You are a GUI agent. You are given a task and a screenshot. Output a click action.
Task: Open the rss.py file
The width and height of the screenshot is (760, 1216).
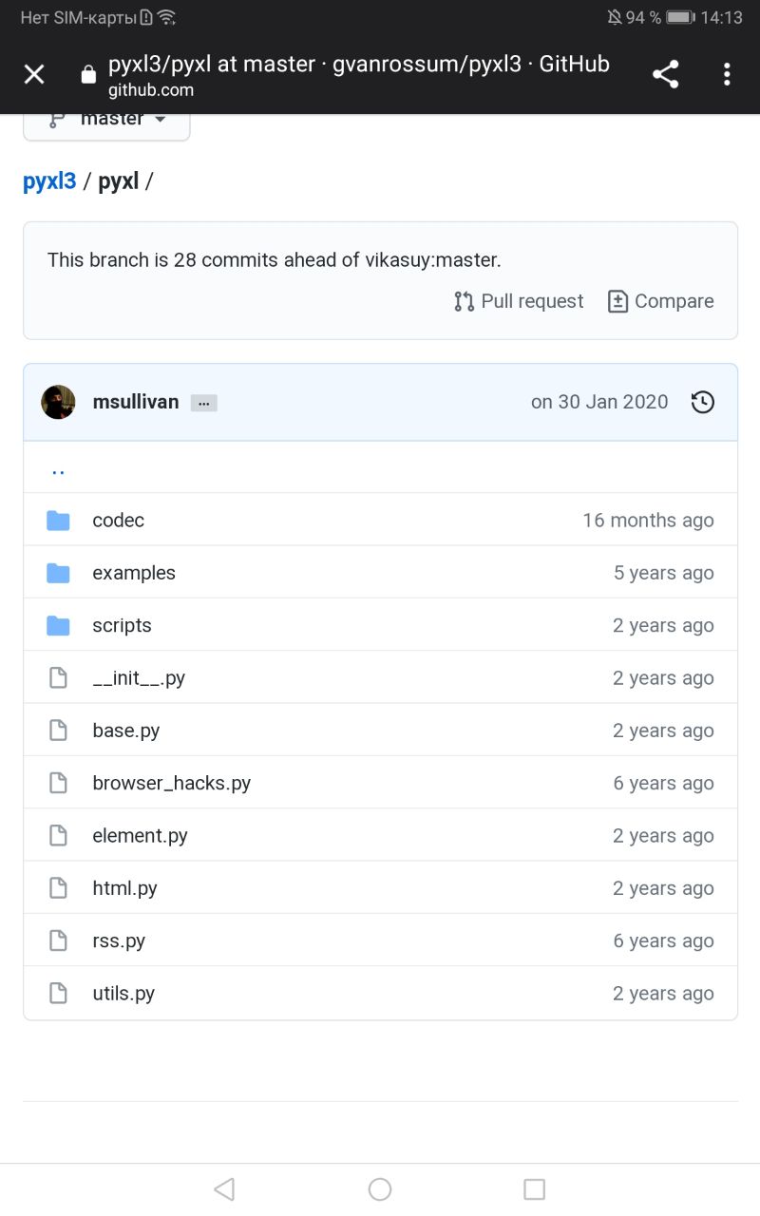(119, 940)
